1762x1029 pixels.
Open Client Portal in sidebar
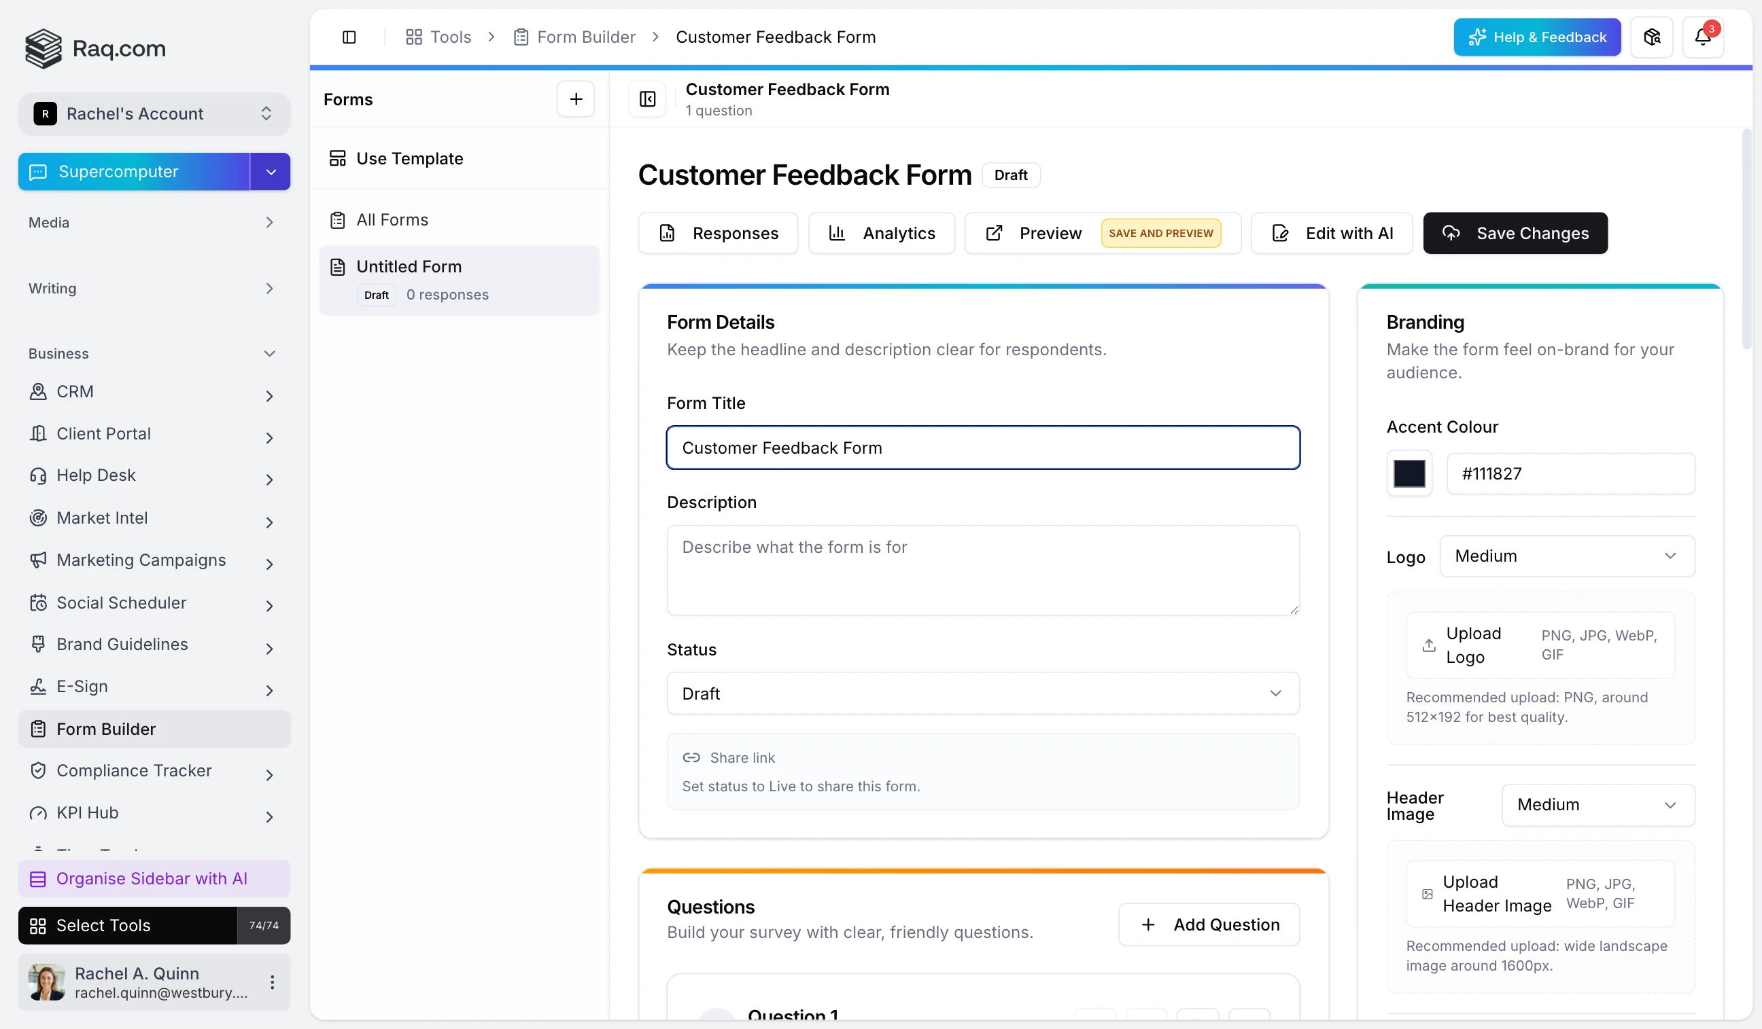[154, 434]
